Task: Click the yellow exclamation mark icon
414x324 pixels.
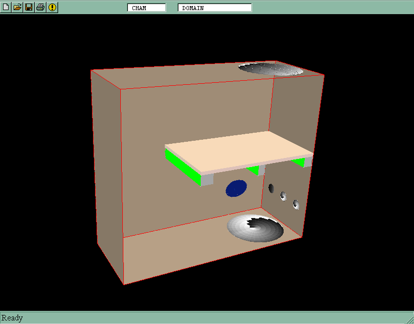Action: click(52, 7)
